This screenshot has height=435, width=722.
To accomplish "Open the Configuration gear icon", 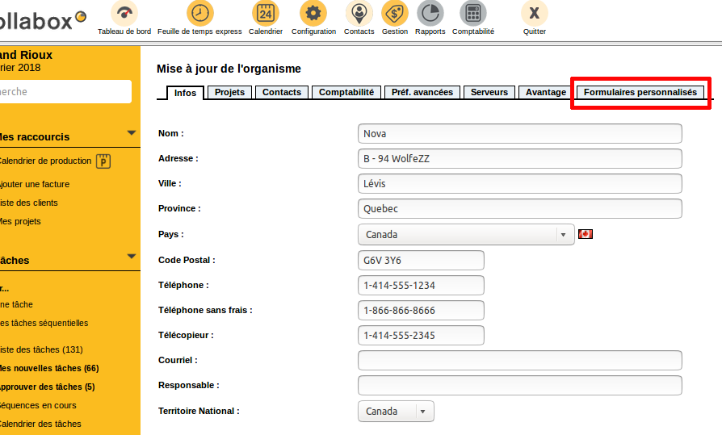I will click(x=313, y=14).
